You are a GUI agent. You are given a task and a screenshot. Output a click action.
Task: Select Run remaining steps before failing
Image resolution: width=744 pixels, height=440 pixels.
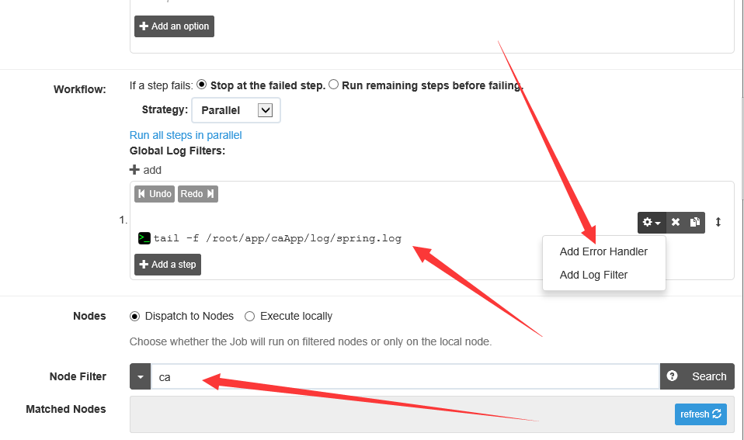tap(334, 85)
